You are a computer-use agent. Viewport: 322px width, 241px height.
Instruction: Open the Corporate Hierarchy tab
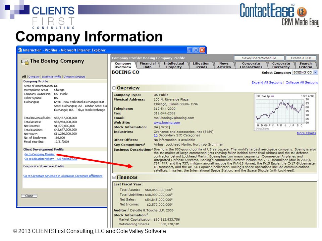(281, 65)
